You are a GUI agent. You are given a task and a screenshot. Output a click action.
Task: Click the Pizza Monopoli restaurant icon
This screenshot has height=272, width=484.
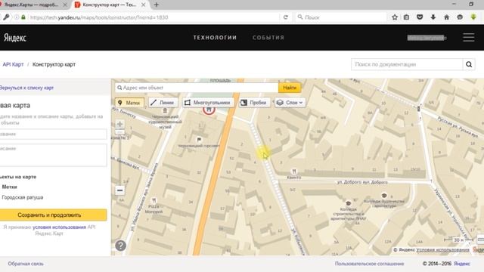pyautogui.click(x=154, y=201)
